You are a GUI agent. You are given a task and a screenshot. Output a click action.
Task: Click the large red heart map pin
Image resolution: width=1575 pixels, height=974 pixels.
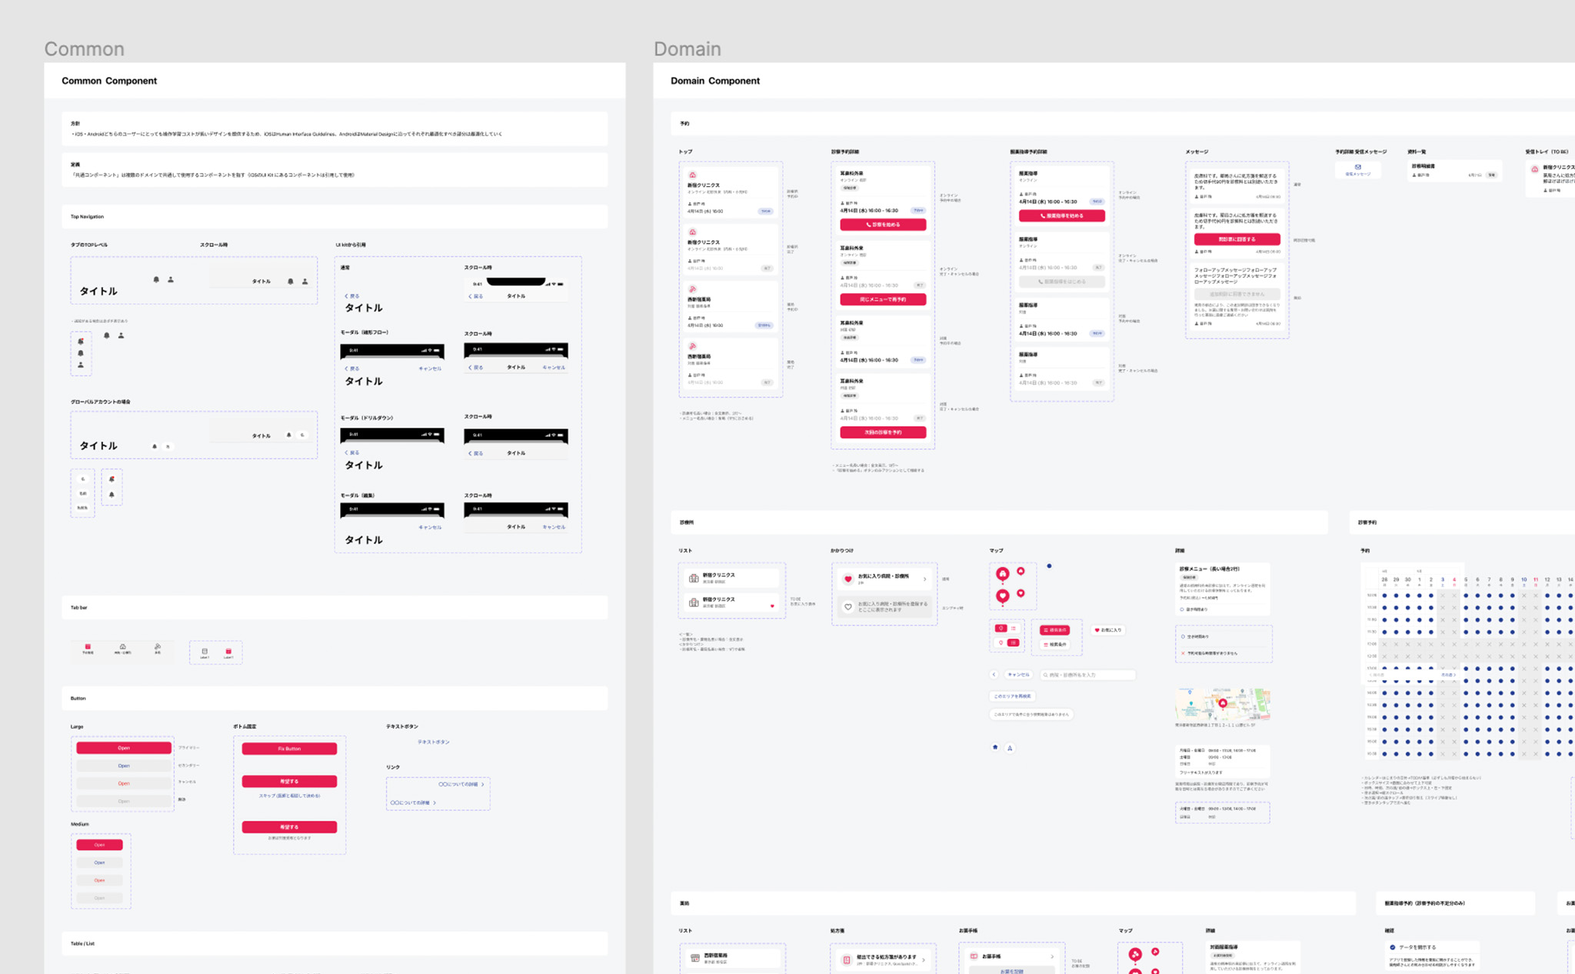(x=1003, y=596)
